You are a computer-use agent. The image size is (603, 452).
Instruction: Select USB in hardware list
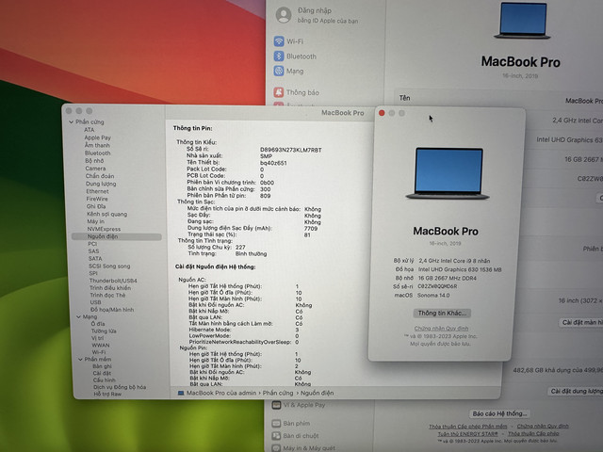(x=95, y=302)
